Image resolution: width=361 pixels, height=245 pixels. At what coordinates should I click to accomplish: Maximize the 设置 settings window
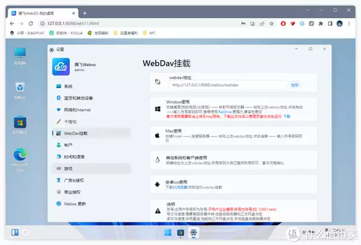310,49
